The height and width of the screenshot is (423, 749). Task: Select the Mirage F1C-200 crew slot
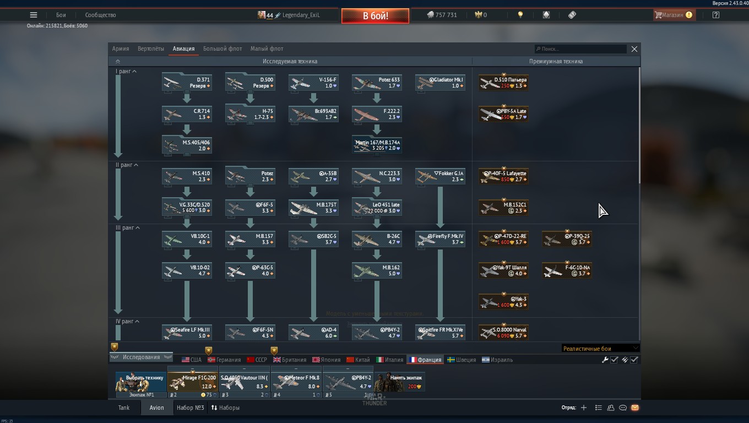[192, 382]
